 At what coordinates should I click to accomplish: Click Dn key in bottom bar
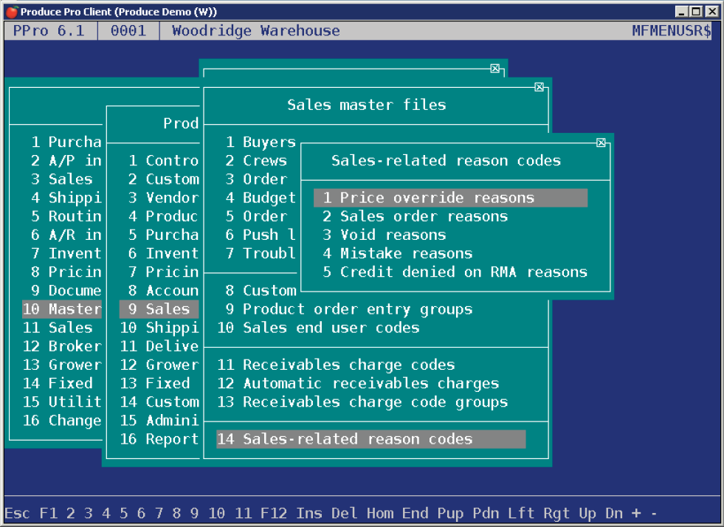click(614, 513)
